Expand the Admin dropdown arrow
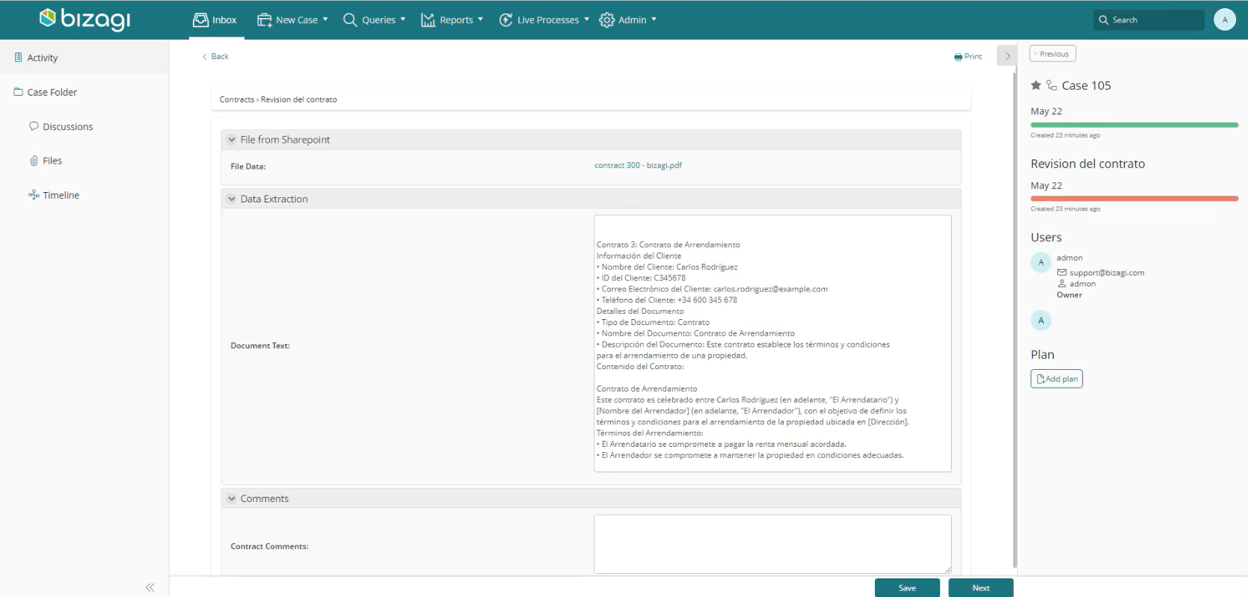This screenshot has width=1248, height=597. 654,19
